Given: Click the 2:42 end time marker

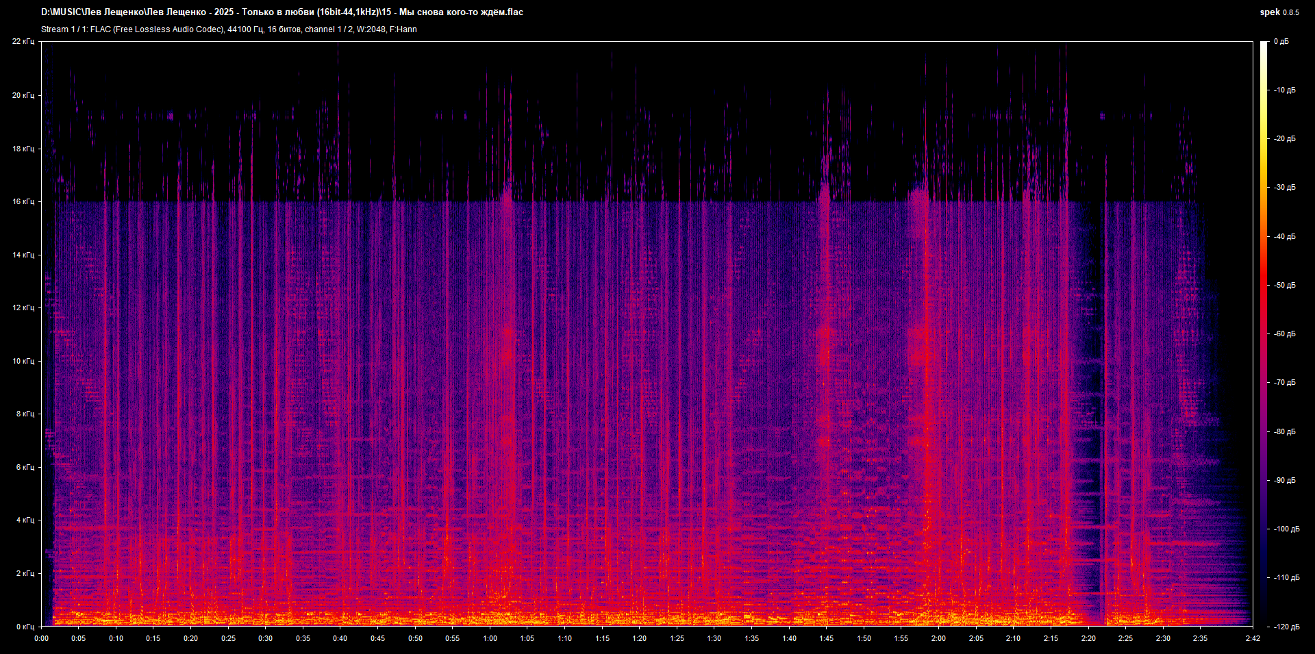Looking at the screenshot, I should point(1253,638).
